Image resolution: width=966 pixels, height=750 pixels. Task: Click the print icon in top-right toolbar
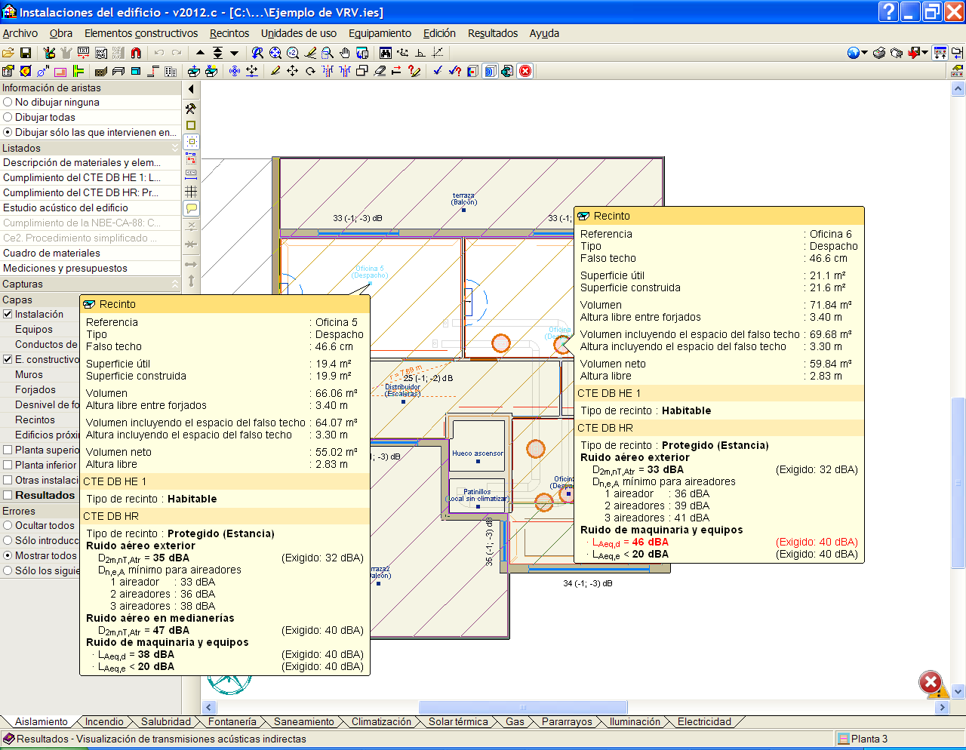(x=879, y=53)
